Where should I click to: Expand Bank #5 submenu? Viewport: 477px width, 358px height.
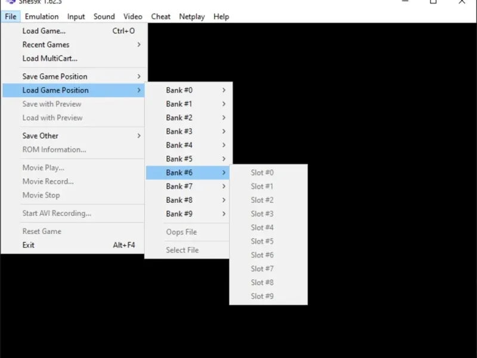[187, 159]
